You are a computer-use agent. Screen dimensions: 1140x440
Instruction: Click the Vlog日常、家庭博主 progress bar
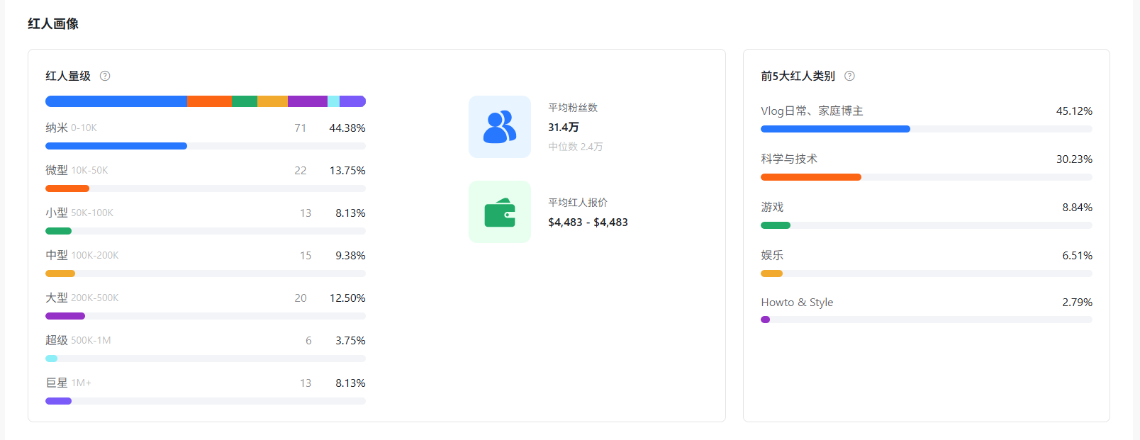pyautogui.click(x=927, y=129)
